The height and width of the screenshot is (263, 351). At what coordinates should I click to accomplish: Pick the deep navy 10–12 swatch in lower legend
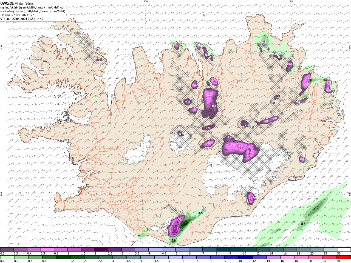click(245, 257)
